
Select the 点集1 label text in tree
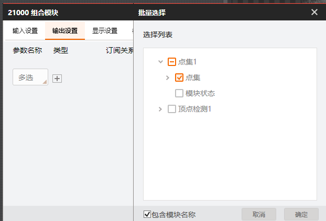coord(188,62)
